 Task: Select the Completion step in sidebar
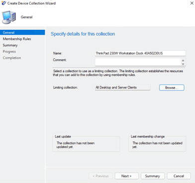pos(12,58)
